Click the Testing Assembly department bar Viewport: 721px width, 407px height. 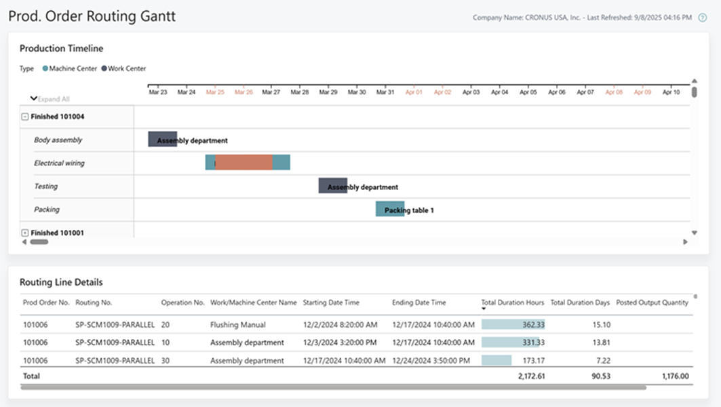[x=332, y=186]
